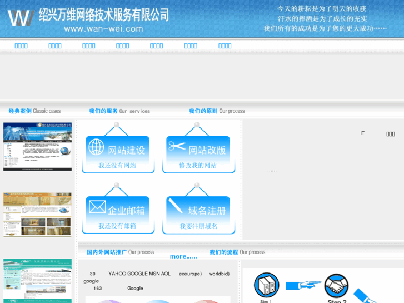Click the eceurope) text
404x303 pixels.
[191, 274]
